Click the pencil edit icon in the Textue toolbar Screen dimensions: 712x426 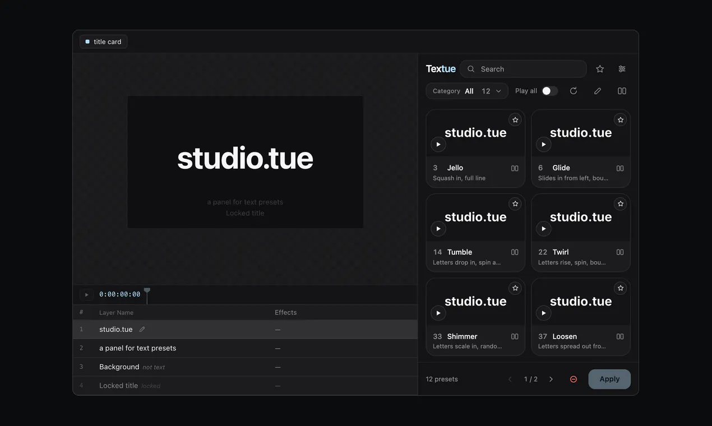[x=598, y=91]
